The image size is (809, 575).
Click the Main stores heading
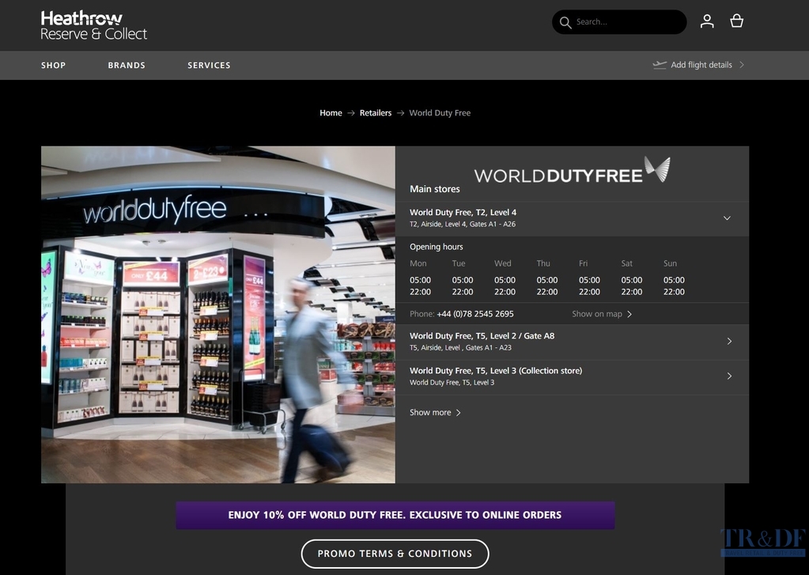(435, 189)
